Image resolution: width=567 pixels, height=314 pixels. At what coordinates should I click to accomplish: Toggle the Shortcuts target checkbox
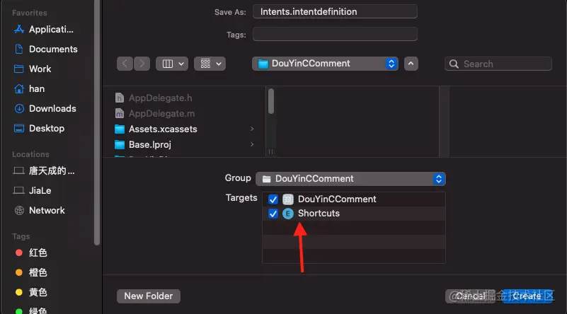click(273, 214)
